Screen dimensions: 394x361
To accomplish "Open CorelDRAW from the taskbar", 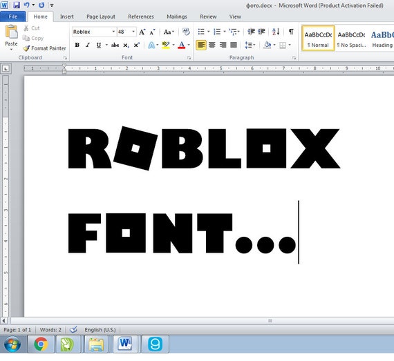I will [67, 344].
